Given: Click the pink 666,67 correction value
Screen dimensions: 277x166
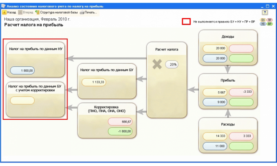Looking at the screenshot, I should (x=120, y=122).
